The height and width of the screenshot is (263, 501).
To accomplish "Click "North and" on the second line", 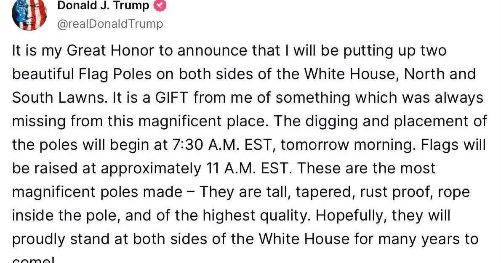I will point(440,74).
